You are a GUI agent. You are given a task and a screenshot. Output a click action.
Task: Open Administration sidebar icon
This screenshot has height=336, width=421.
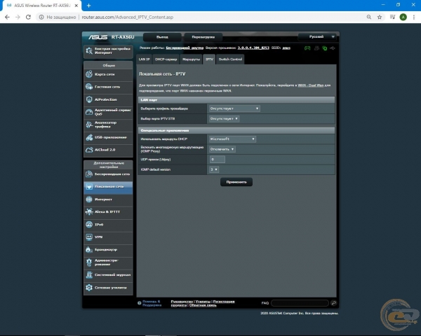click(x=89, y=262)
